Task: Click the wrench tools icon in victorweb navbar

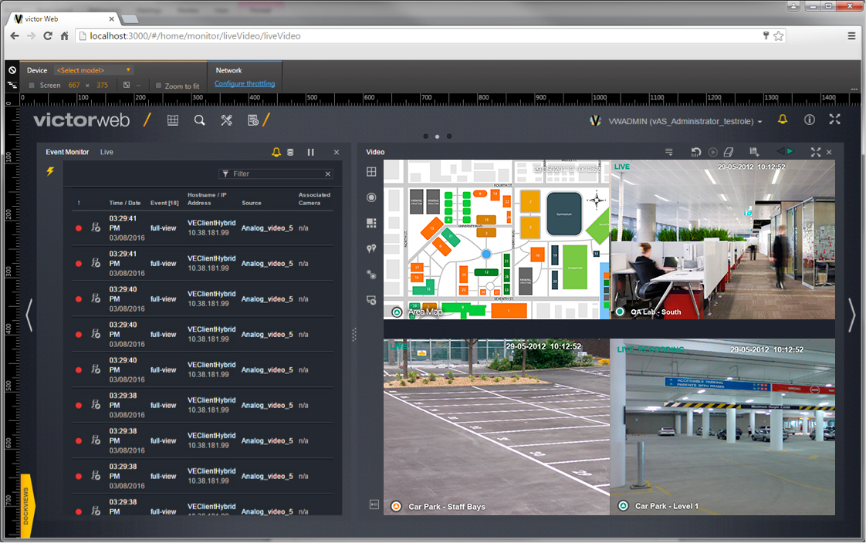Action: (x=227, y=120)
